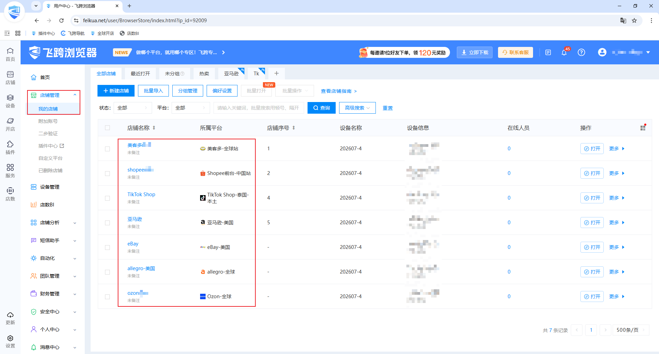The width and height of the screenshot is (659, 354).
Task: Click the translate page icon in address bar
Action: (x=623, y=21)
